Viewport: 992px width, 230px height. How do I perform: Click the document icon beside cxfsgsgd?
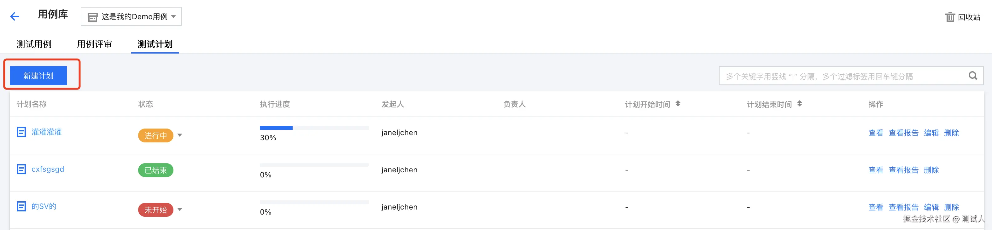(21, 169)
